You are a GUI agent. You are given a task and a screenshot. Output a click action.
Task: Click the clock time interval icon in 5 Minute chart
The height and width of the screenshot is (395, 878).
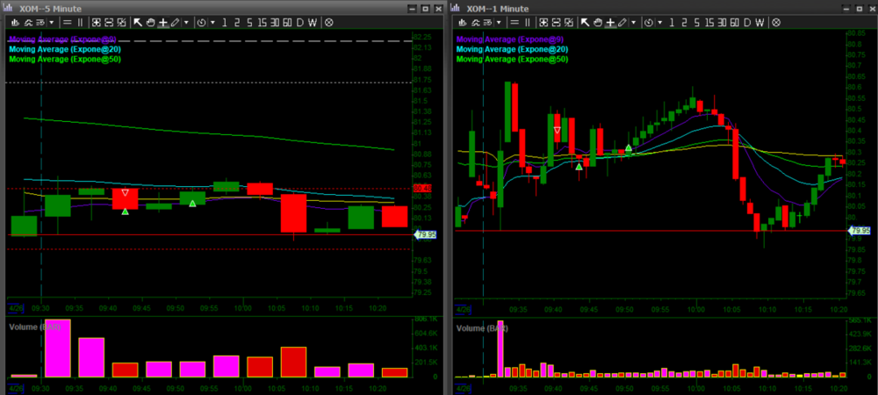[x=201, y=22]
